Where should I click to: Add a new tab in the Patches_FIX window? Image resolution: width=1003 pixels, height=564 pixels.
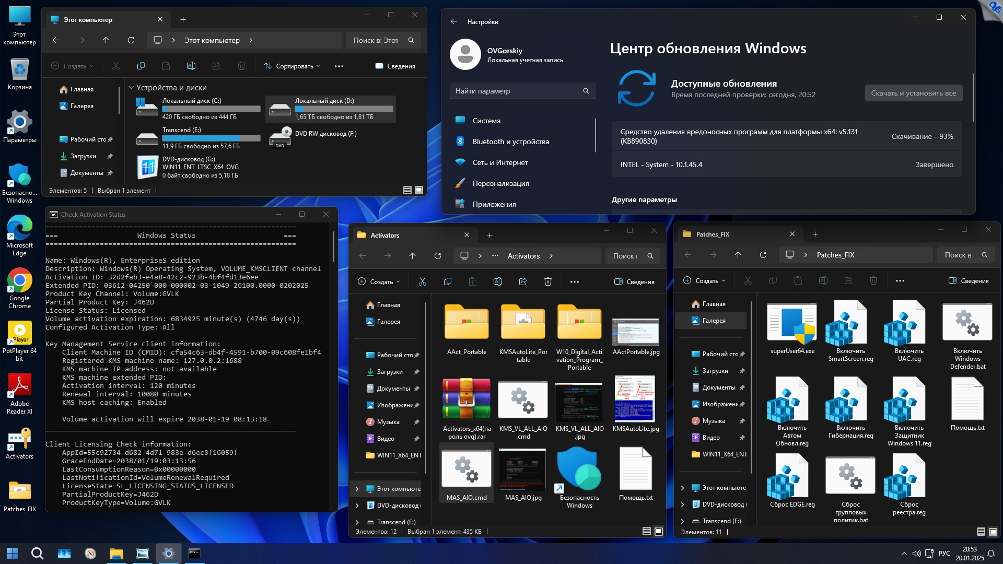point(815,234)
